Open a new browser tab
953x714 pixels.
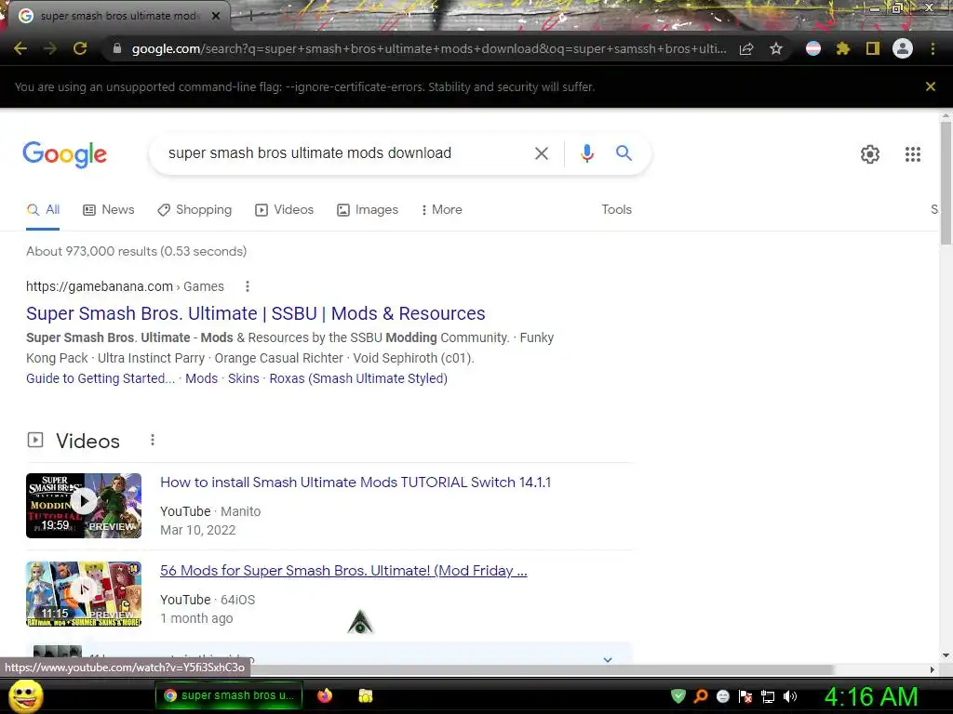[x=250, y=16]
